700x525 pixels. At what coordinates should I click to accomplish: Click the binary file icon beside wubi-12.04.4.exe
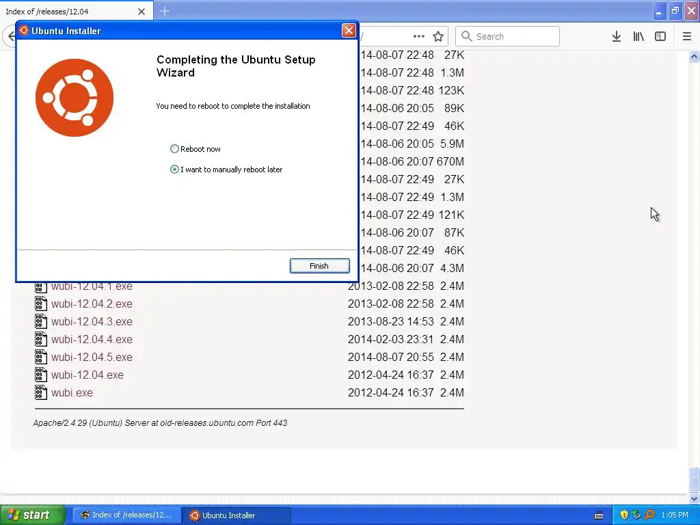click(x=40, y=339)
